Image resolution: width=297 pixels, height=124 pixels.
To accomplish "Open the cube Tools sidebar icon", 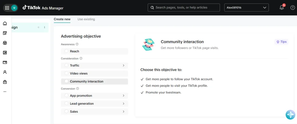I will point(5,43).
